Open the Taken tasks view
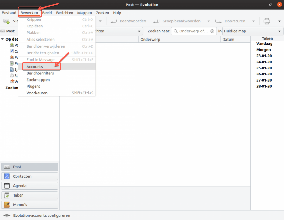The image size is (284, 220). [29, 195]
